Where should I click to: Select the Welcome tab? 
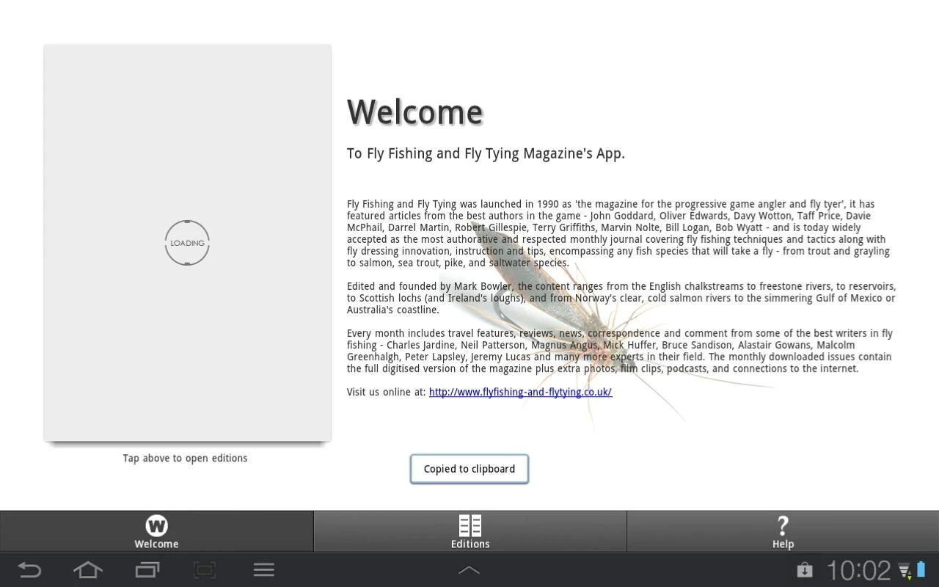156,532
